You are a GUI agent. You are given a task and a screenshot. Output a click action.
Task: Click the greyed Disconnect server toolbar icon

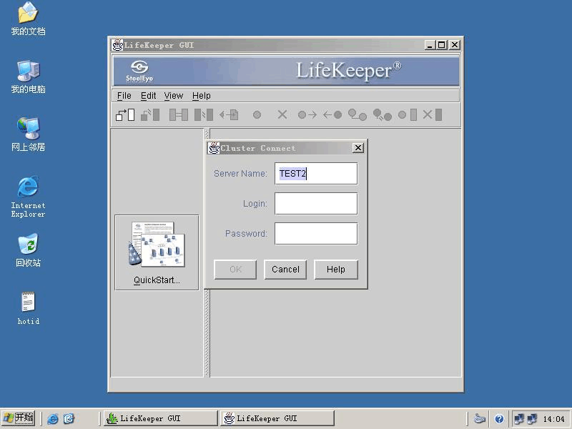[150, 115]
